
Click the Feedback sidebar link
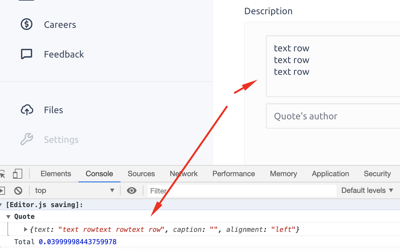pyautogui.click(x=64, y=54)
